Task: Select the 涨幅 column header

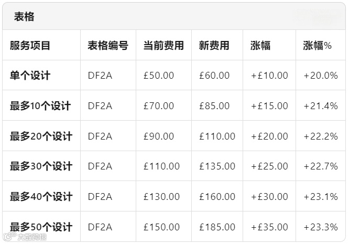Action: (x=260, y=46)
